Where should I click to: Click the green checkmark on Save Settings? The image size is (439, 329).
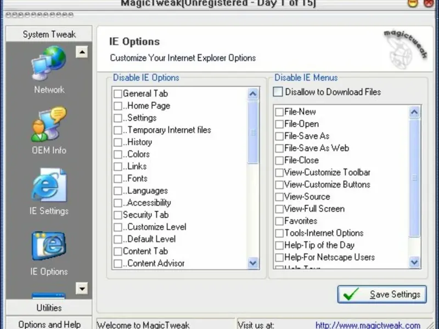point(351,294)
